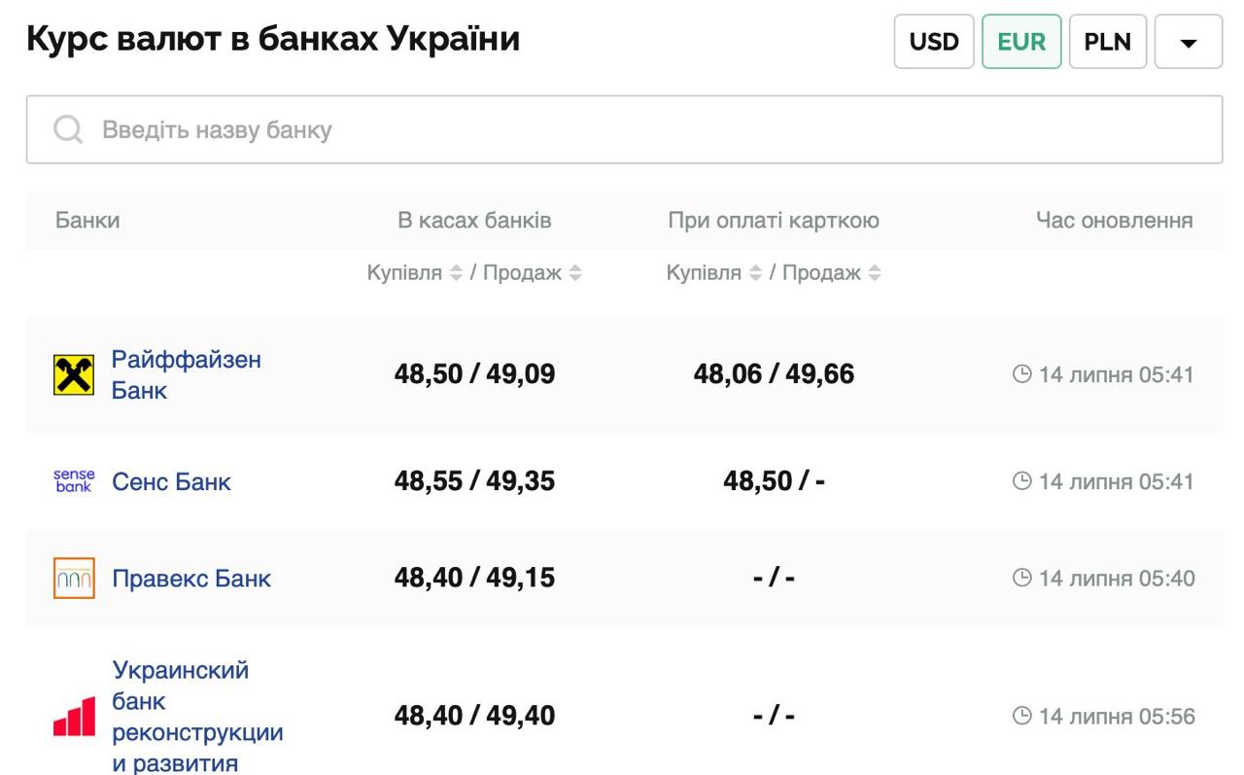This screenshot has width=1244, height=775.
Task: Click the search magnifier icon
Action: [67, 127]
